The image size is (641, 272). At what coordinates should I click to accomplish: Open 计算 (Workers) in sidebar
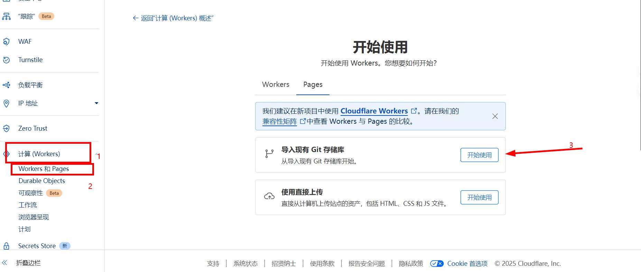[39, 154]
